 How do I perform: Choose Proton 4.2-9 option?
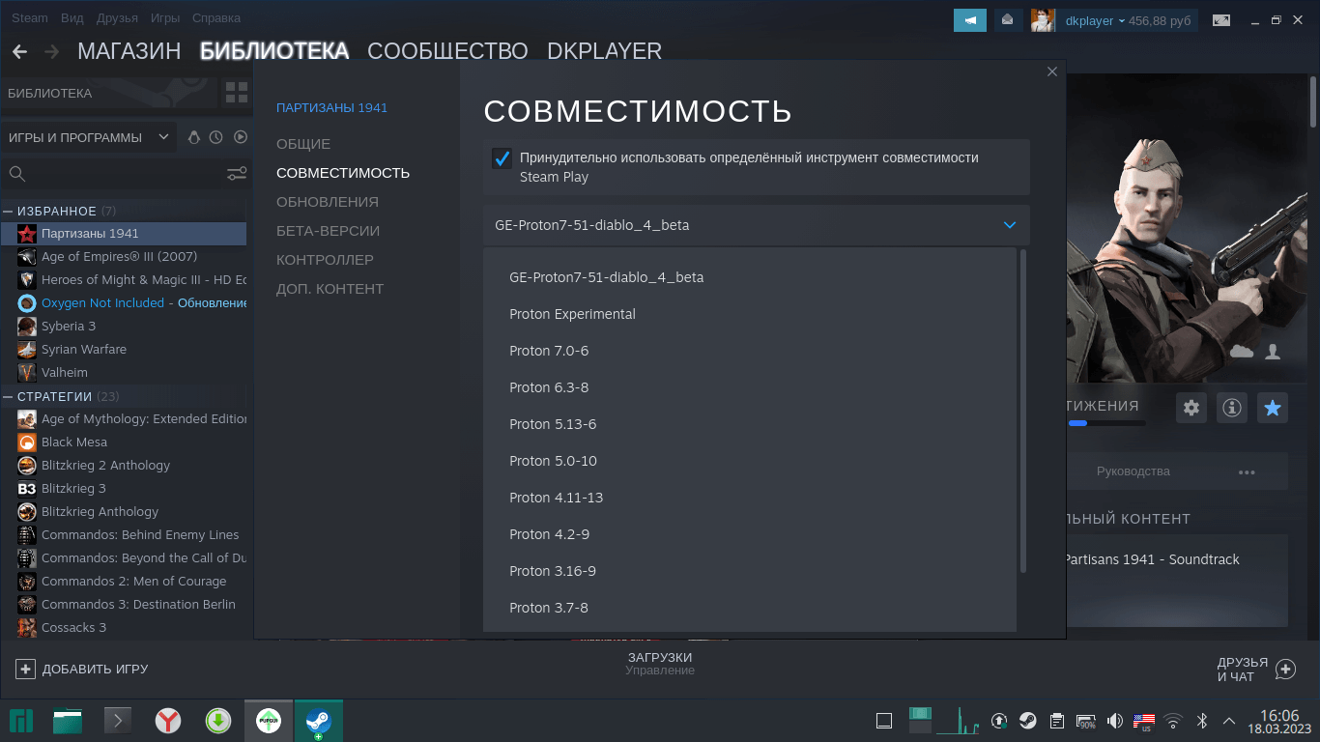(750, 534)
